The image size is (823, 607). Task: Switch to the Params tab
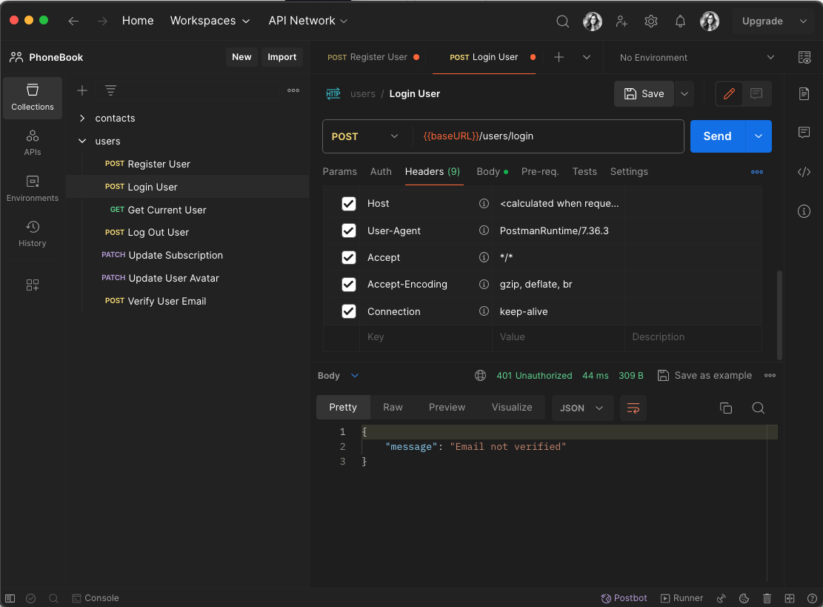click(x=339, y=172)
